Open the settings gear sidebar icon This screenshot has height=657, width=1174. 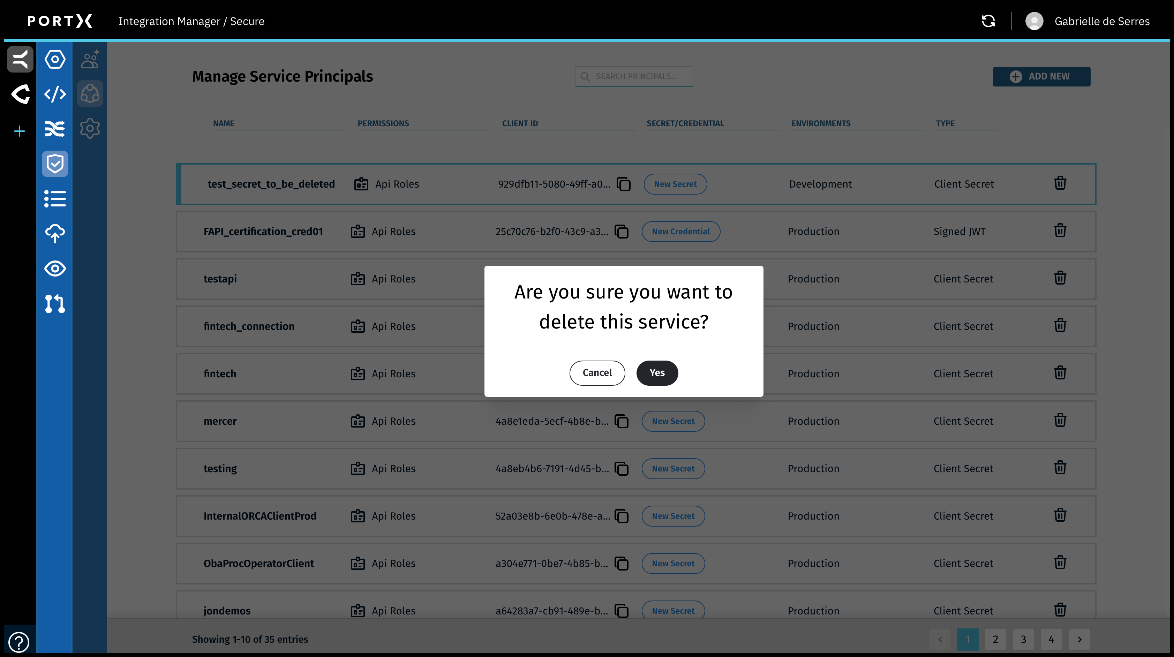[x=89, y=128]
